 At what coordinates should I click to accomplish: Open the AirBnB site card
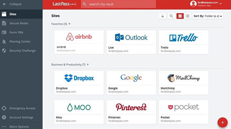(79, 42)
